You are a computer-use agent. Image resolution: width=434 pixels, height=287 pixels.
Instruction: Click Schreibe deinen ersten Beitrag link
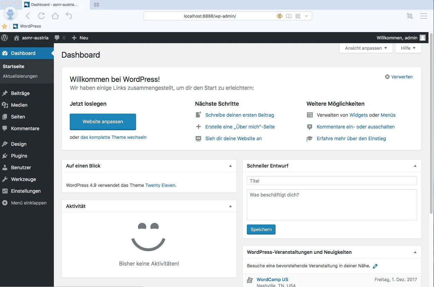(240, 115)
